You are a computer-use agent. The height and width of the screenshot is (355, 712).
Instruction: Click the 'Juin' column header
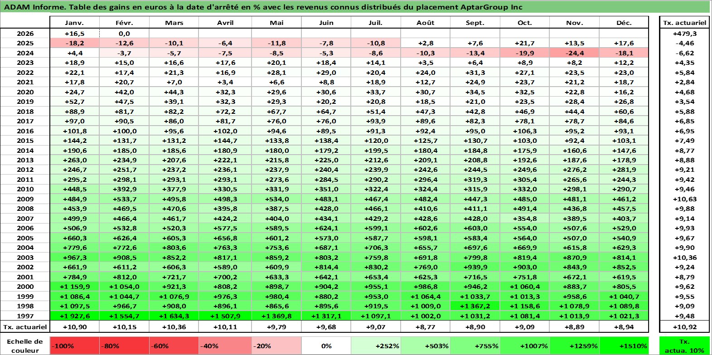pos(326,23)
